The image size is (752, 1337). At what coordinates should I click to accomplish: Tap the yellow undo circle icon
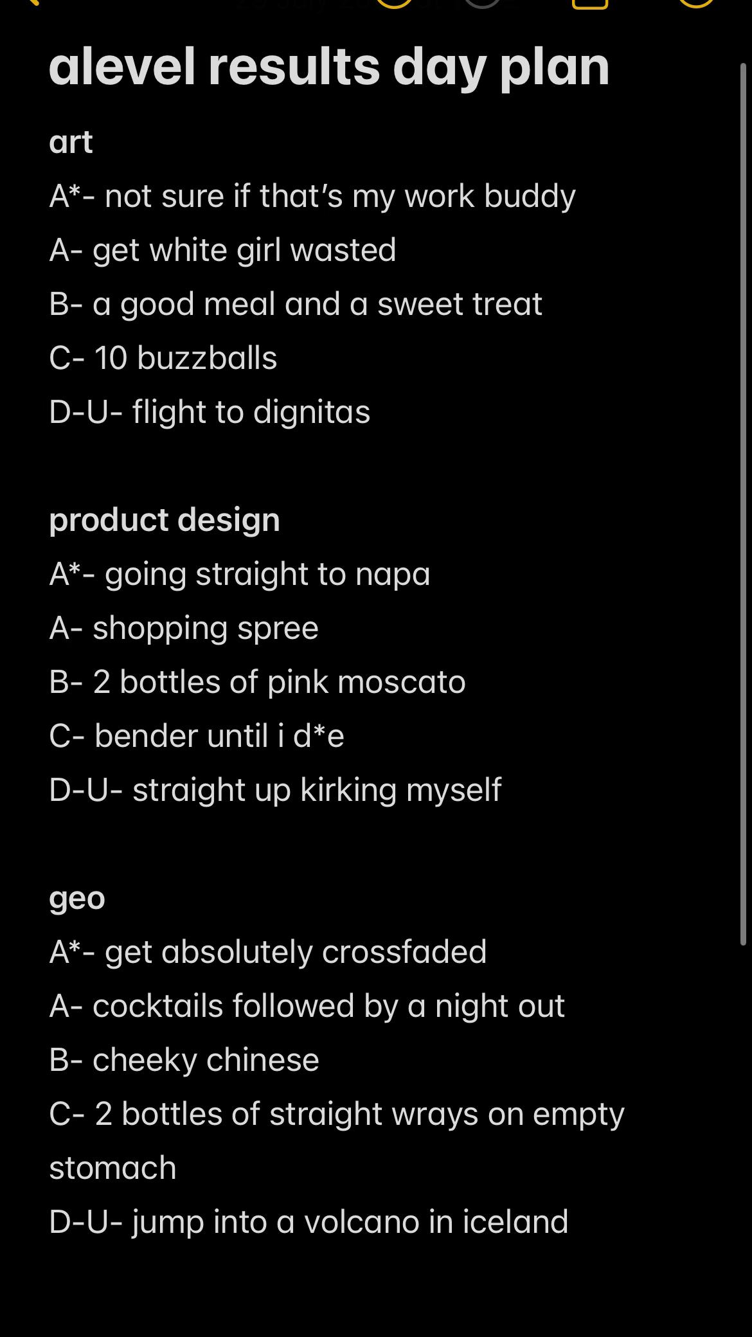pos(393,3)
